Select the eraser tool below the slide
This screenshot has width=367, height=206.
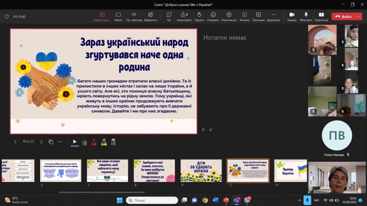click(x=113, y=142)
